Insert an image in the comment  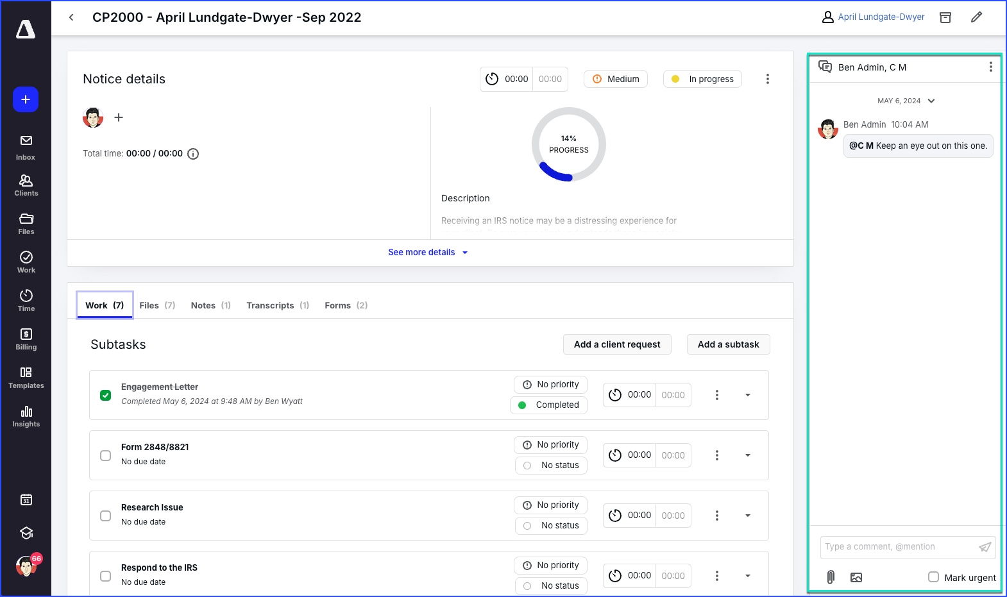[x=856, y=577]
